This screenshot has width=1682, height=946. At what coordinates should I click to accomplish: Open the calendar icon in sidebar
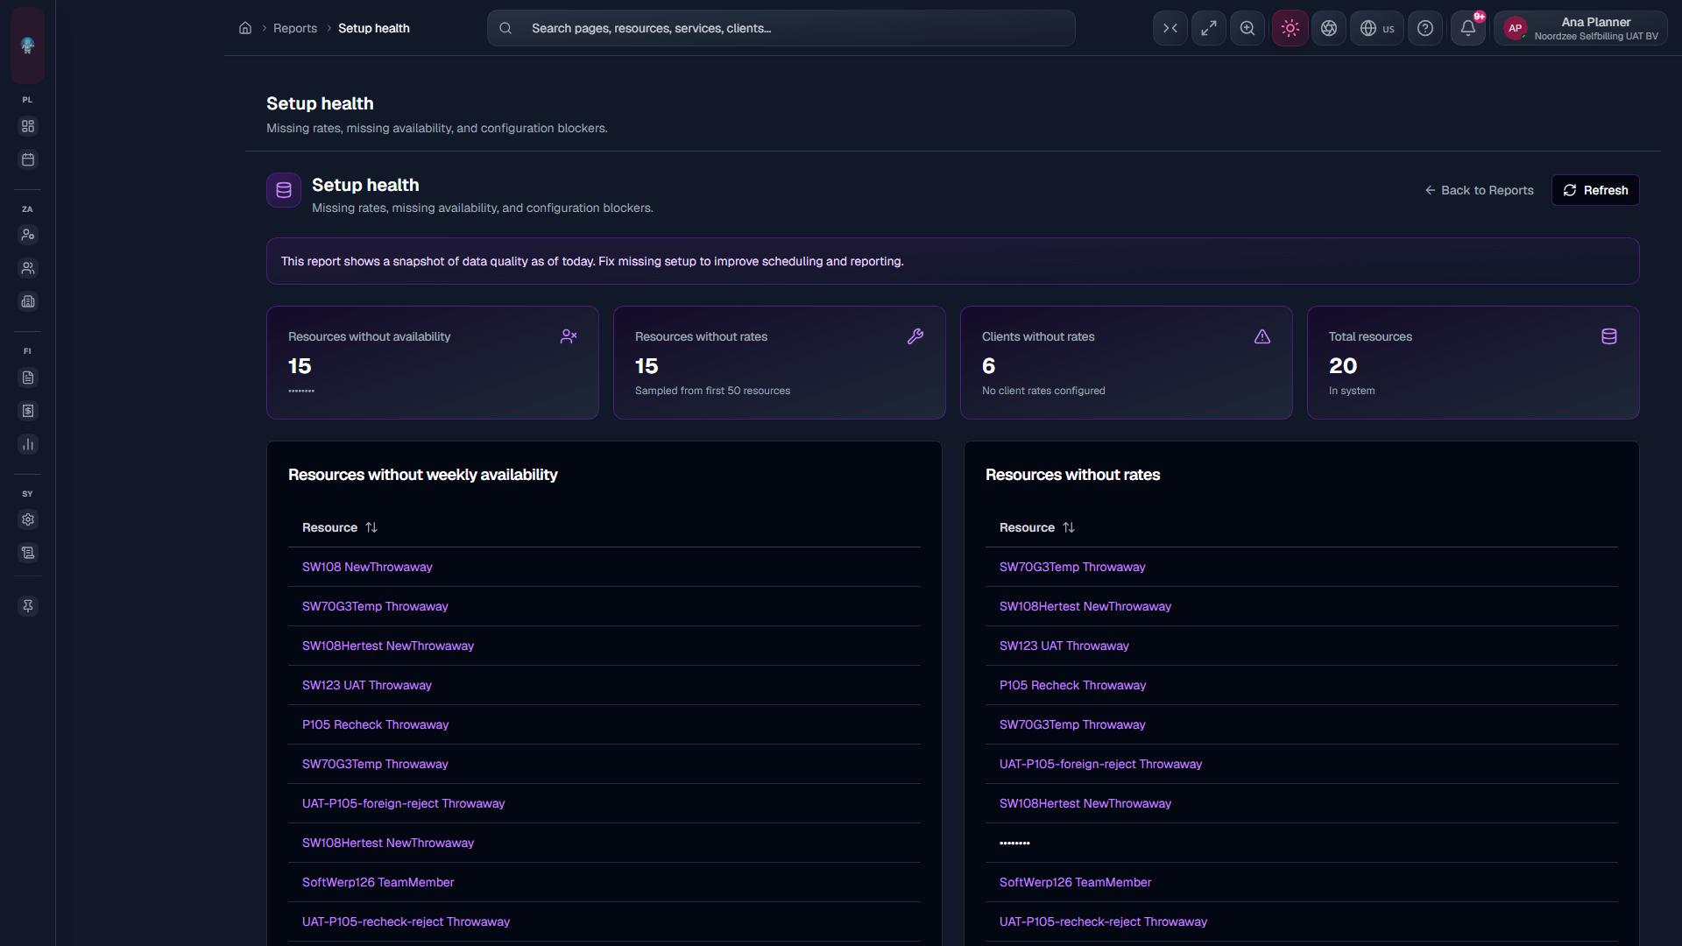click(28, 159)
